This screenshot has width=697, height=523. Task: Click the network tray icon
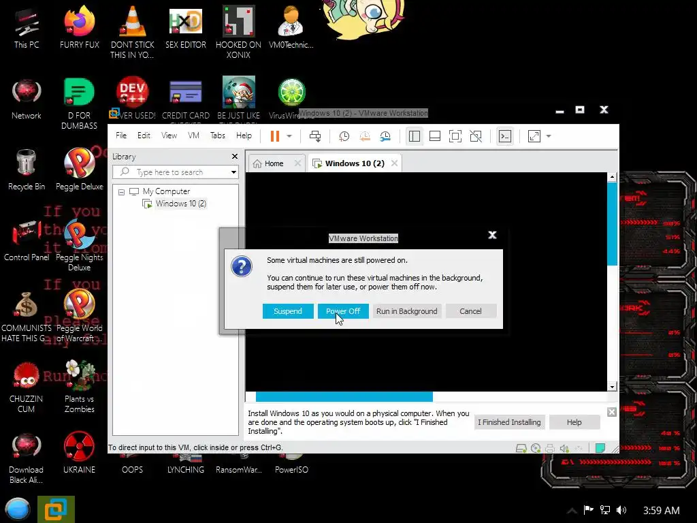[605, 509]
